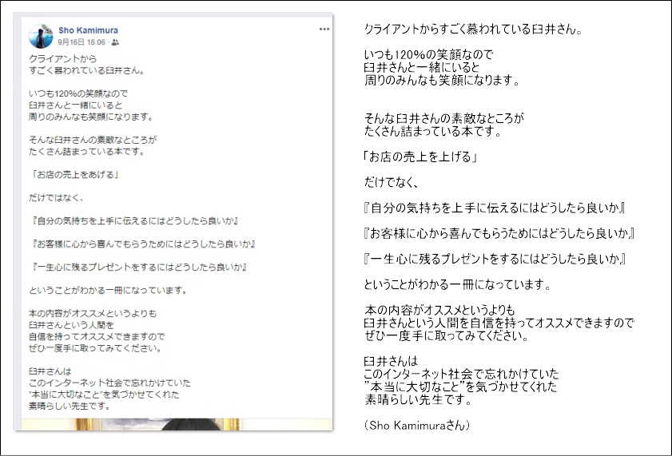Click post line 'ということがわかる一冊になっています。'

click(108, 290)
